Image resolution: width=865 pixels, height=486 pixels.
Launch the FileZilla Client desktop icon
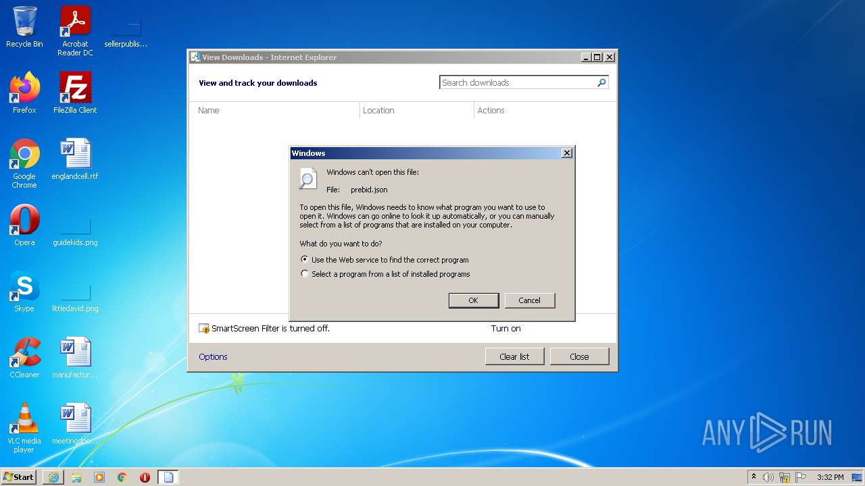[75, 93]
